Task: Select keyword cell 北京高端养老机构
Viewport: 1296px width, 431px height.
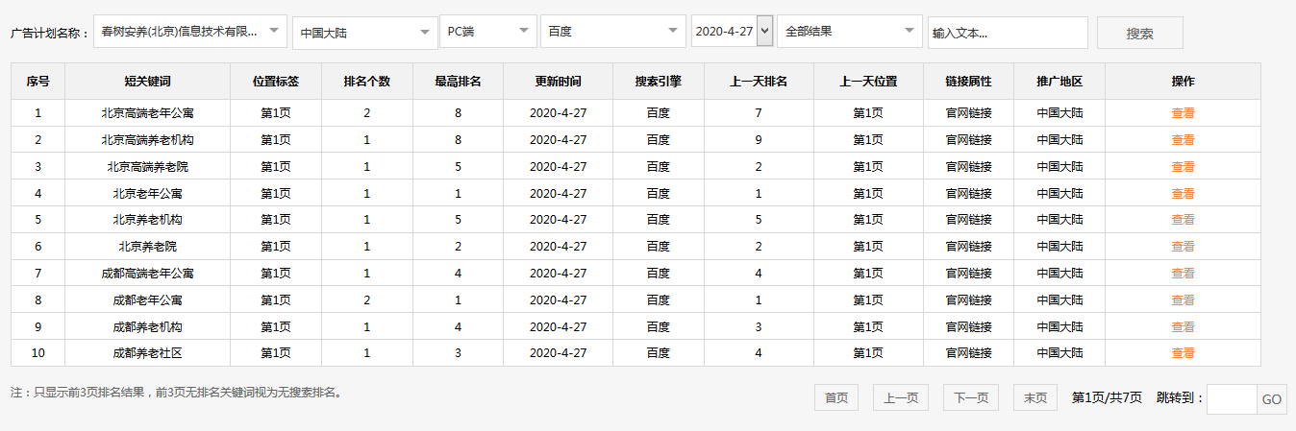Action: point(148,140)
